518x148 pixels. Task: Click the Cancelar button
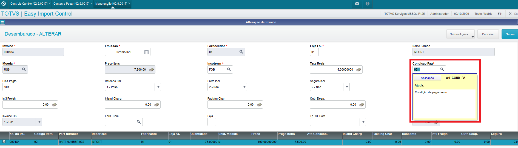488,34
